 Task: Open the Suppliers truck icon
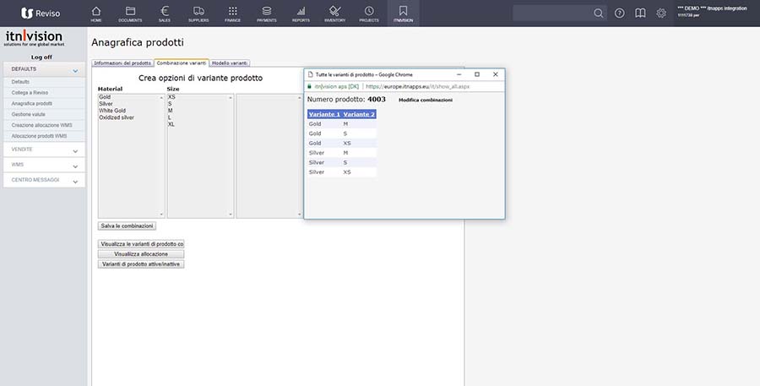[198, 13]
